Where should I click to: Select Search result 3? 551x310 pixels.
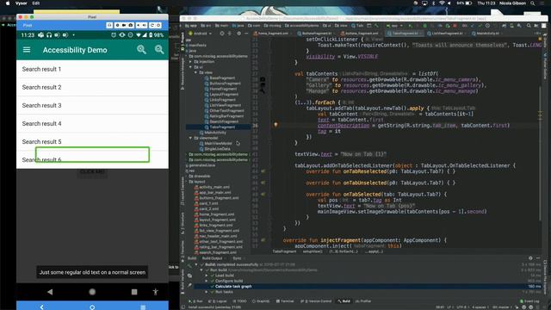(x=92, y=105)
